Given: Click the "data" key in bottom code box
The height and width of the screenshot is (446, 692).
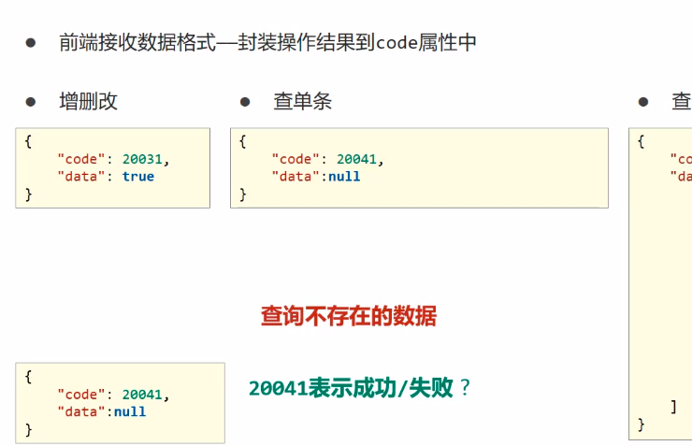Looking at the screenshot, I should pyautogui.click(x=81, y=411).
